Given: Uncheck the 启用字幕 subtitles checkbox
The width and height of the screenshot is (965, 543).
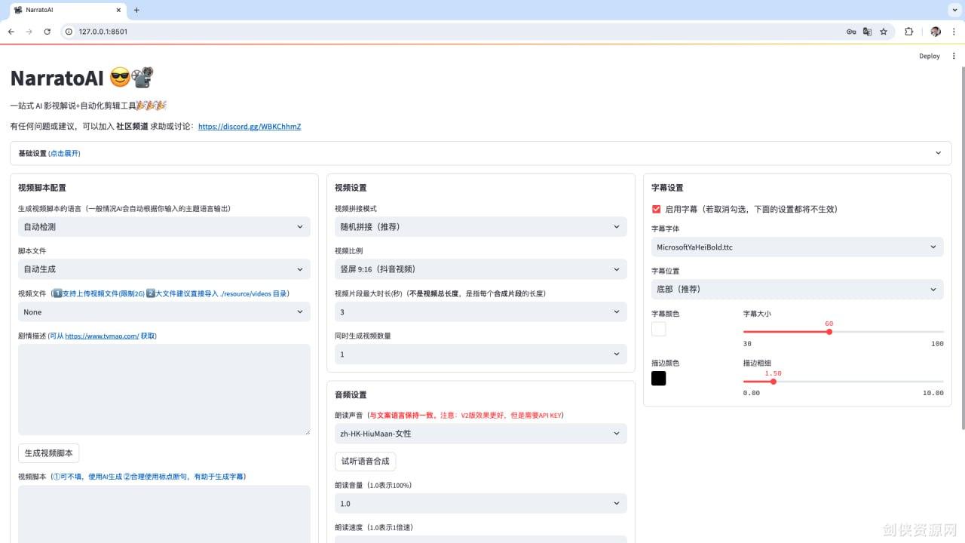Looking at the screenshot, I should coord(655,209).
